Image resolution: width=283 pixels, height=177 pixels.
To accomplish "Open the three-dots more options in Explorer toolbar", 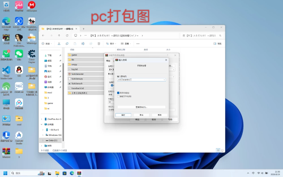I will click(x=138, y=44).
